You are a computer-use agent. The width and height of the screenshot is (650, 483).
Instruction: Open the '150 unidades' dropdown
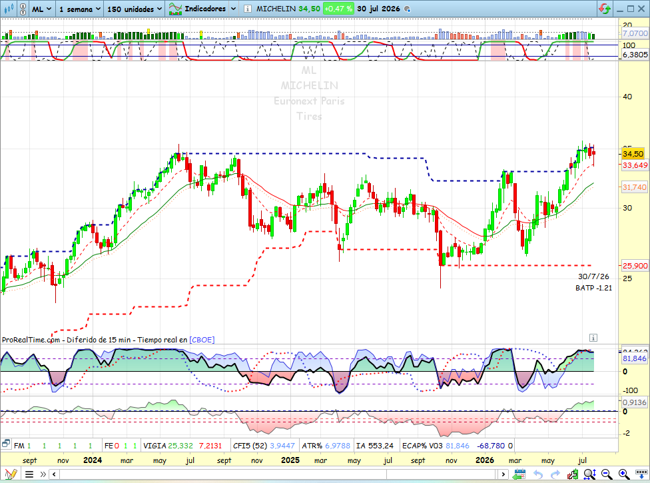[135, 9]
